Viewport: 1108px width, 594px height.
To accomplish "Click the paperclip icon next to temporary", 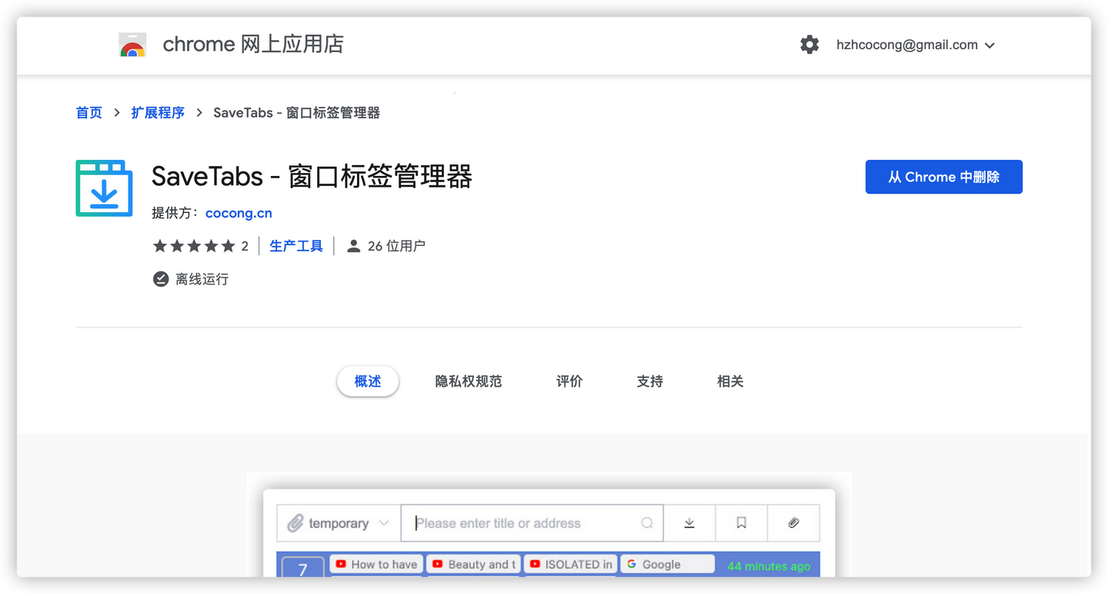I will pyautogui.click(x=298, y=523).
